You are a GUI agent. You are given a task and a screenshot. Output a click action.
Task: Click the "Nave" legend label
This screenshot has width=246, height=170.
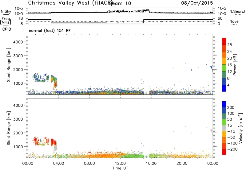pos(234,21)
